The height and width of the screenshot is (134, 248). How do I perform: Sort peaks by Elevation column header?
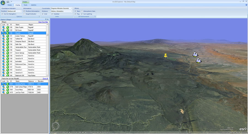pos(42,81)
